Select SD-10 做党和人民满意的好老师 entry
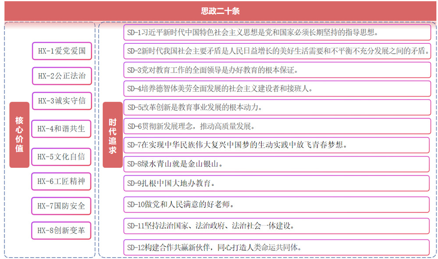The image size is (438, 259). (277, 204)
